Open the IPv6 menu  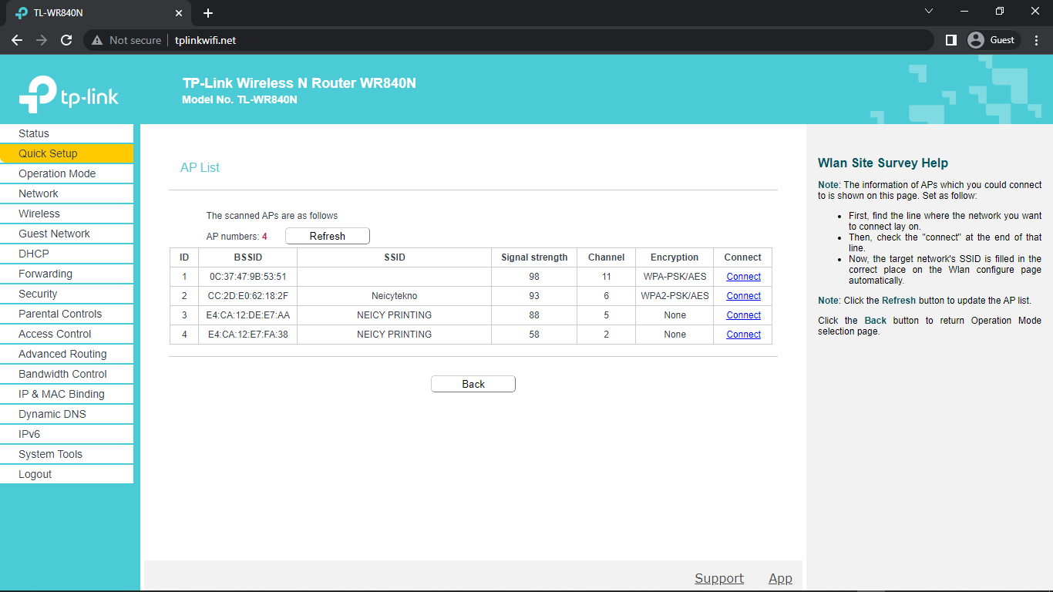66,434
